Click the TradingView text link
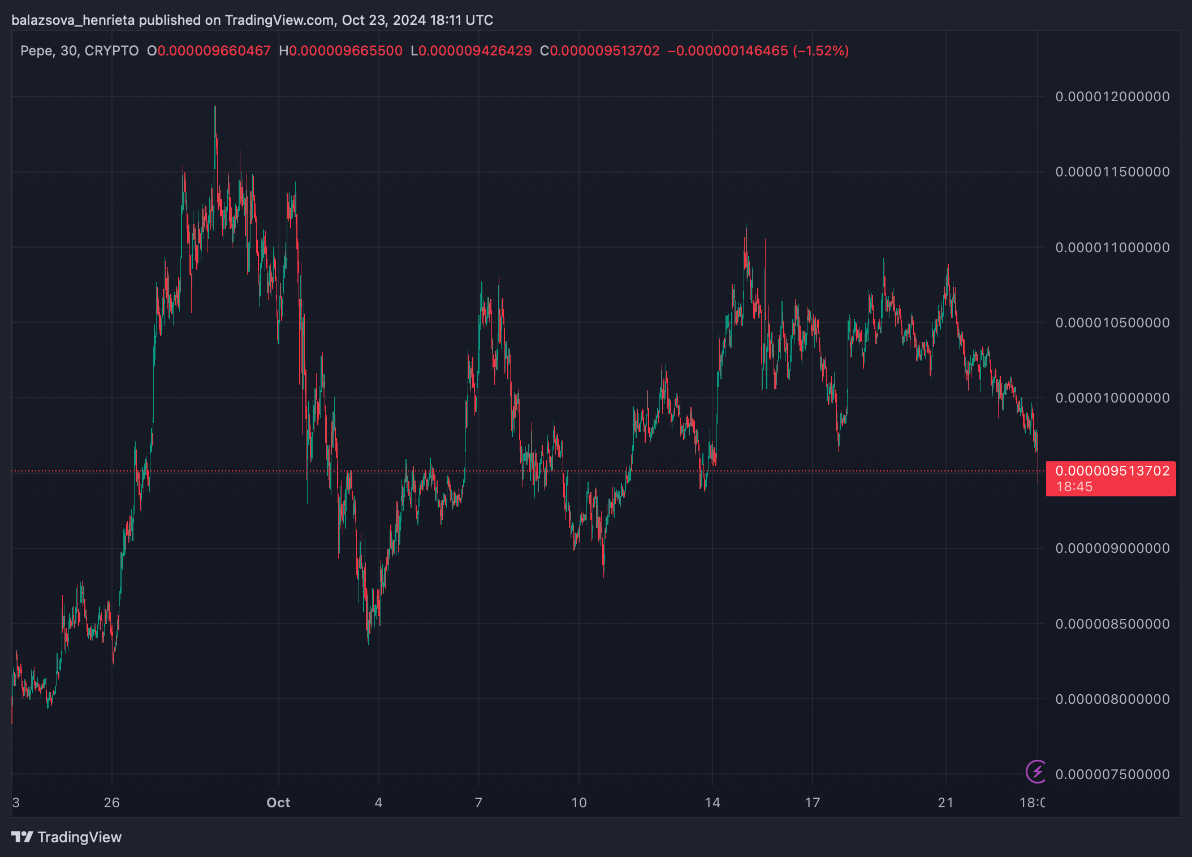This screenshot has width=1192, height=857. 79,837
